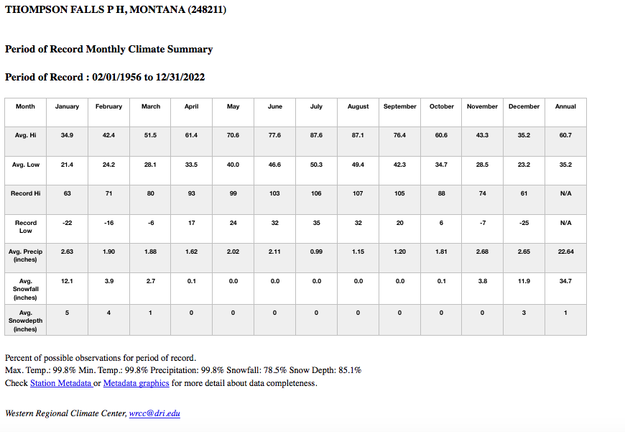The width and height of the screenshot is (625, 432).
Task: Select Annual precipitation value 22.64
Action: (565, 252)
